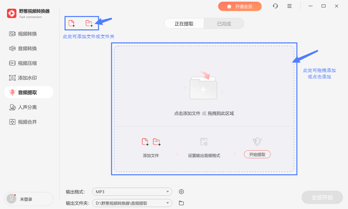Click the 野葱视频转换器 app logo
Image resolution: width=348 pixels, height=209 pixels.
(x=12, y=13)
